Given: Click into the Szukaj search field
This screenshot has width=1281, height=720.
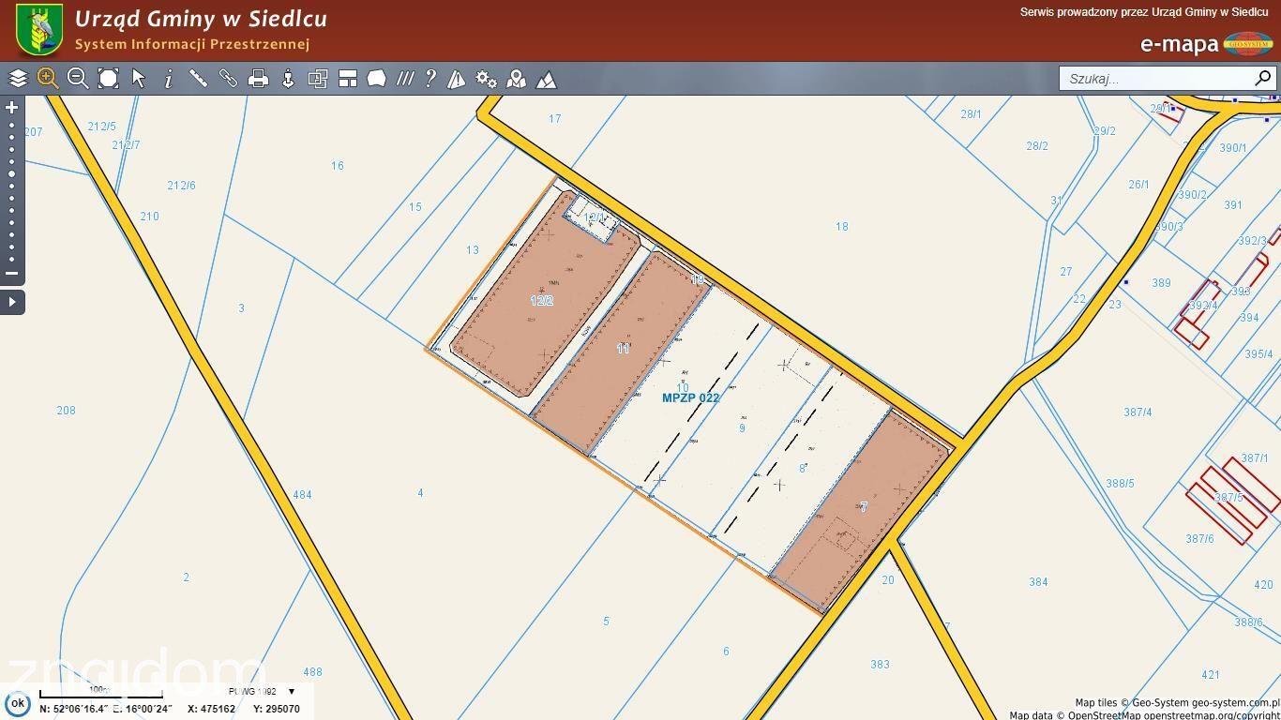Looking at the screenshot, I should tap(1156, 79).
